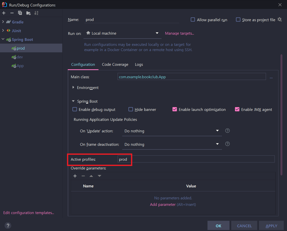Sort configurations alphabetically icon
This screenshot has height=231, width=287.
pos(36,13)
